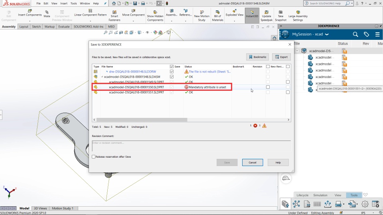Toggle the Save column header checkbox
383x215 pixels.
(172, 66)
